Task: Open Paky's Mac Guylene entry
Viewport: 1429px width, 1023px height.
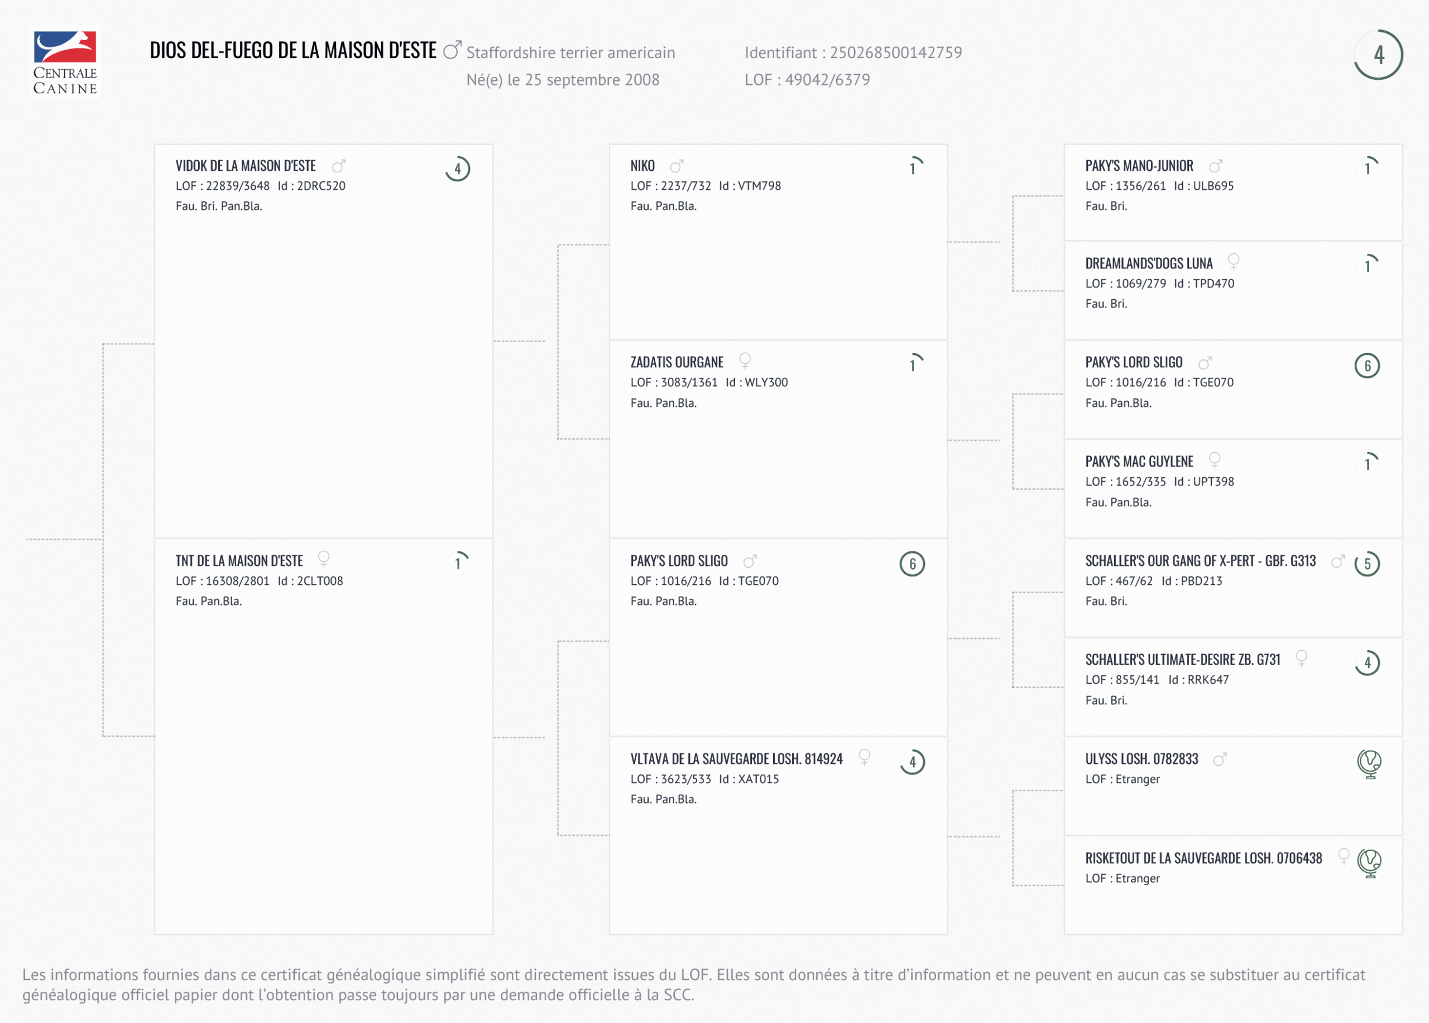Action: point(1139,462)
